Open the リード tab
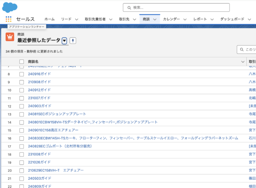Screen dimensions: 256x188 [66, 19]
